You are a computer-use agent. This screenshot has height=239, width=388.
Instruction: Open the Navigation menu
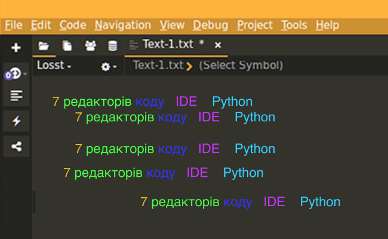tap(122, 25)
